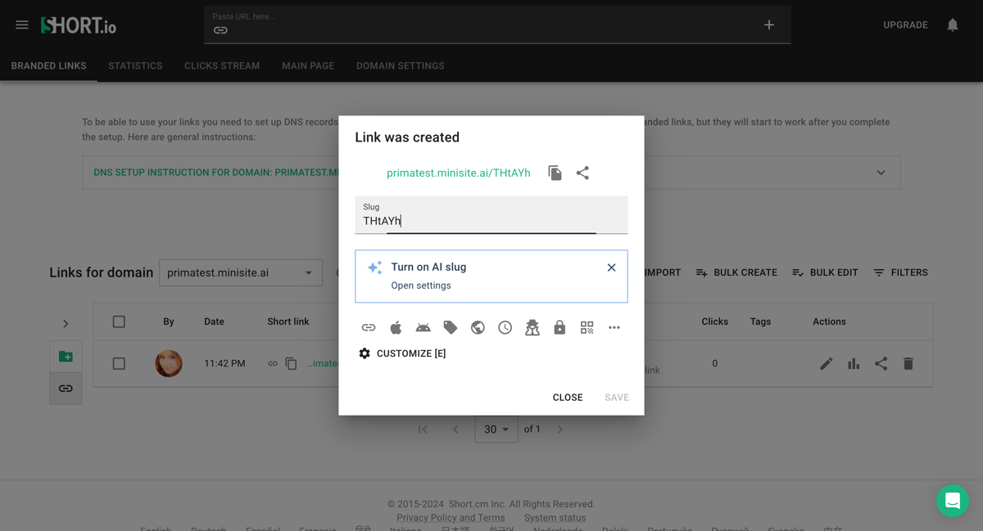The height and width of the screenshot is (531, 983).
Task: Open the rows-per-page dropdown showing 30
Action: tap(496, 430)
